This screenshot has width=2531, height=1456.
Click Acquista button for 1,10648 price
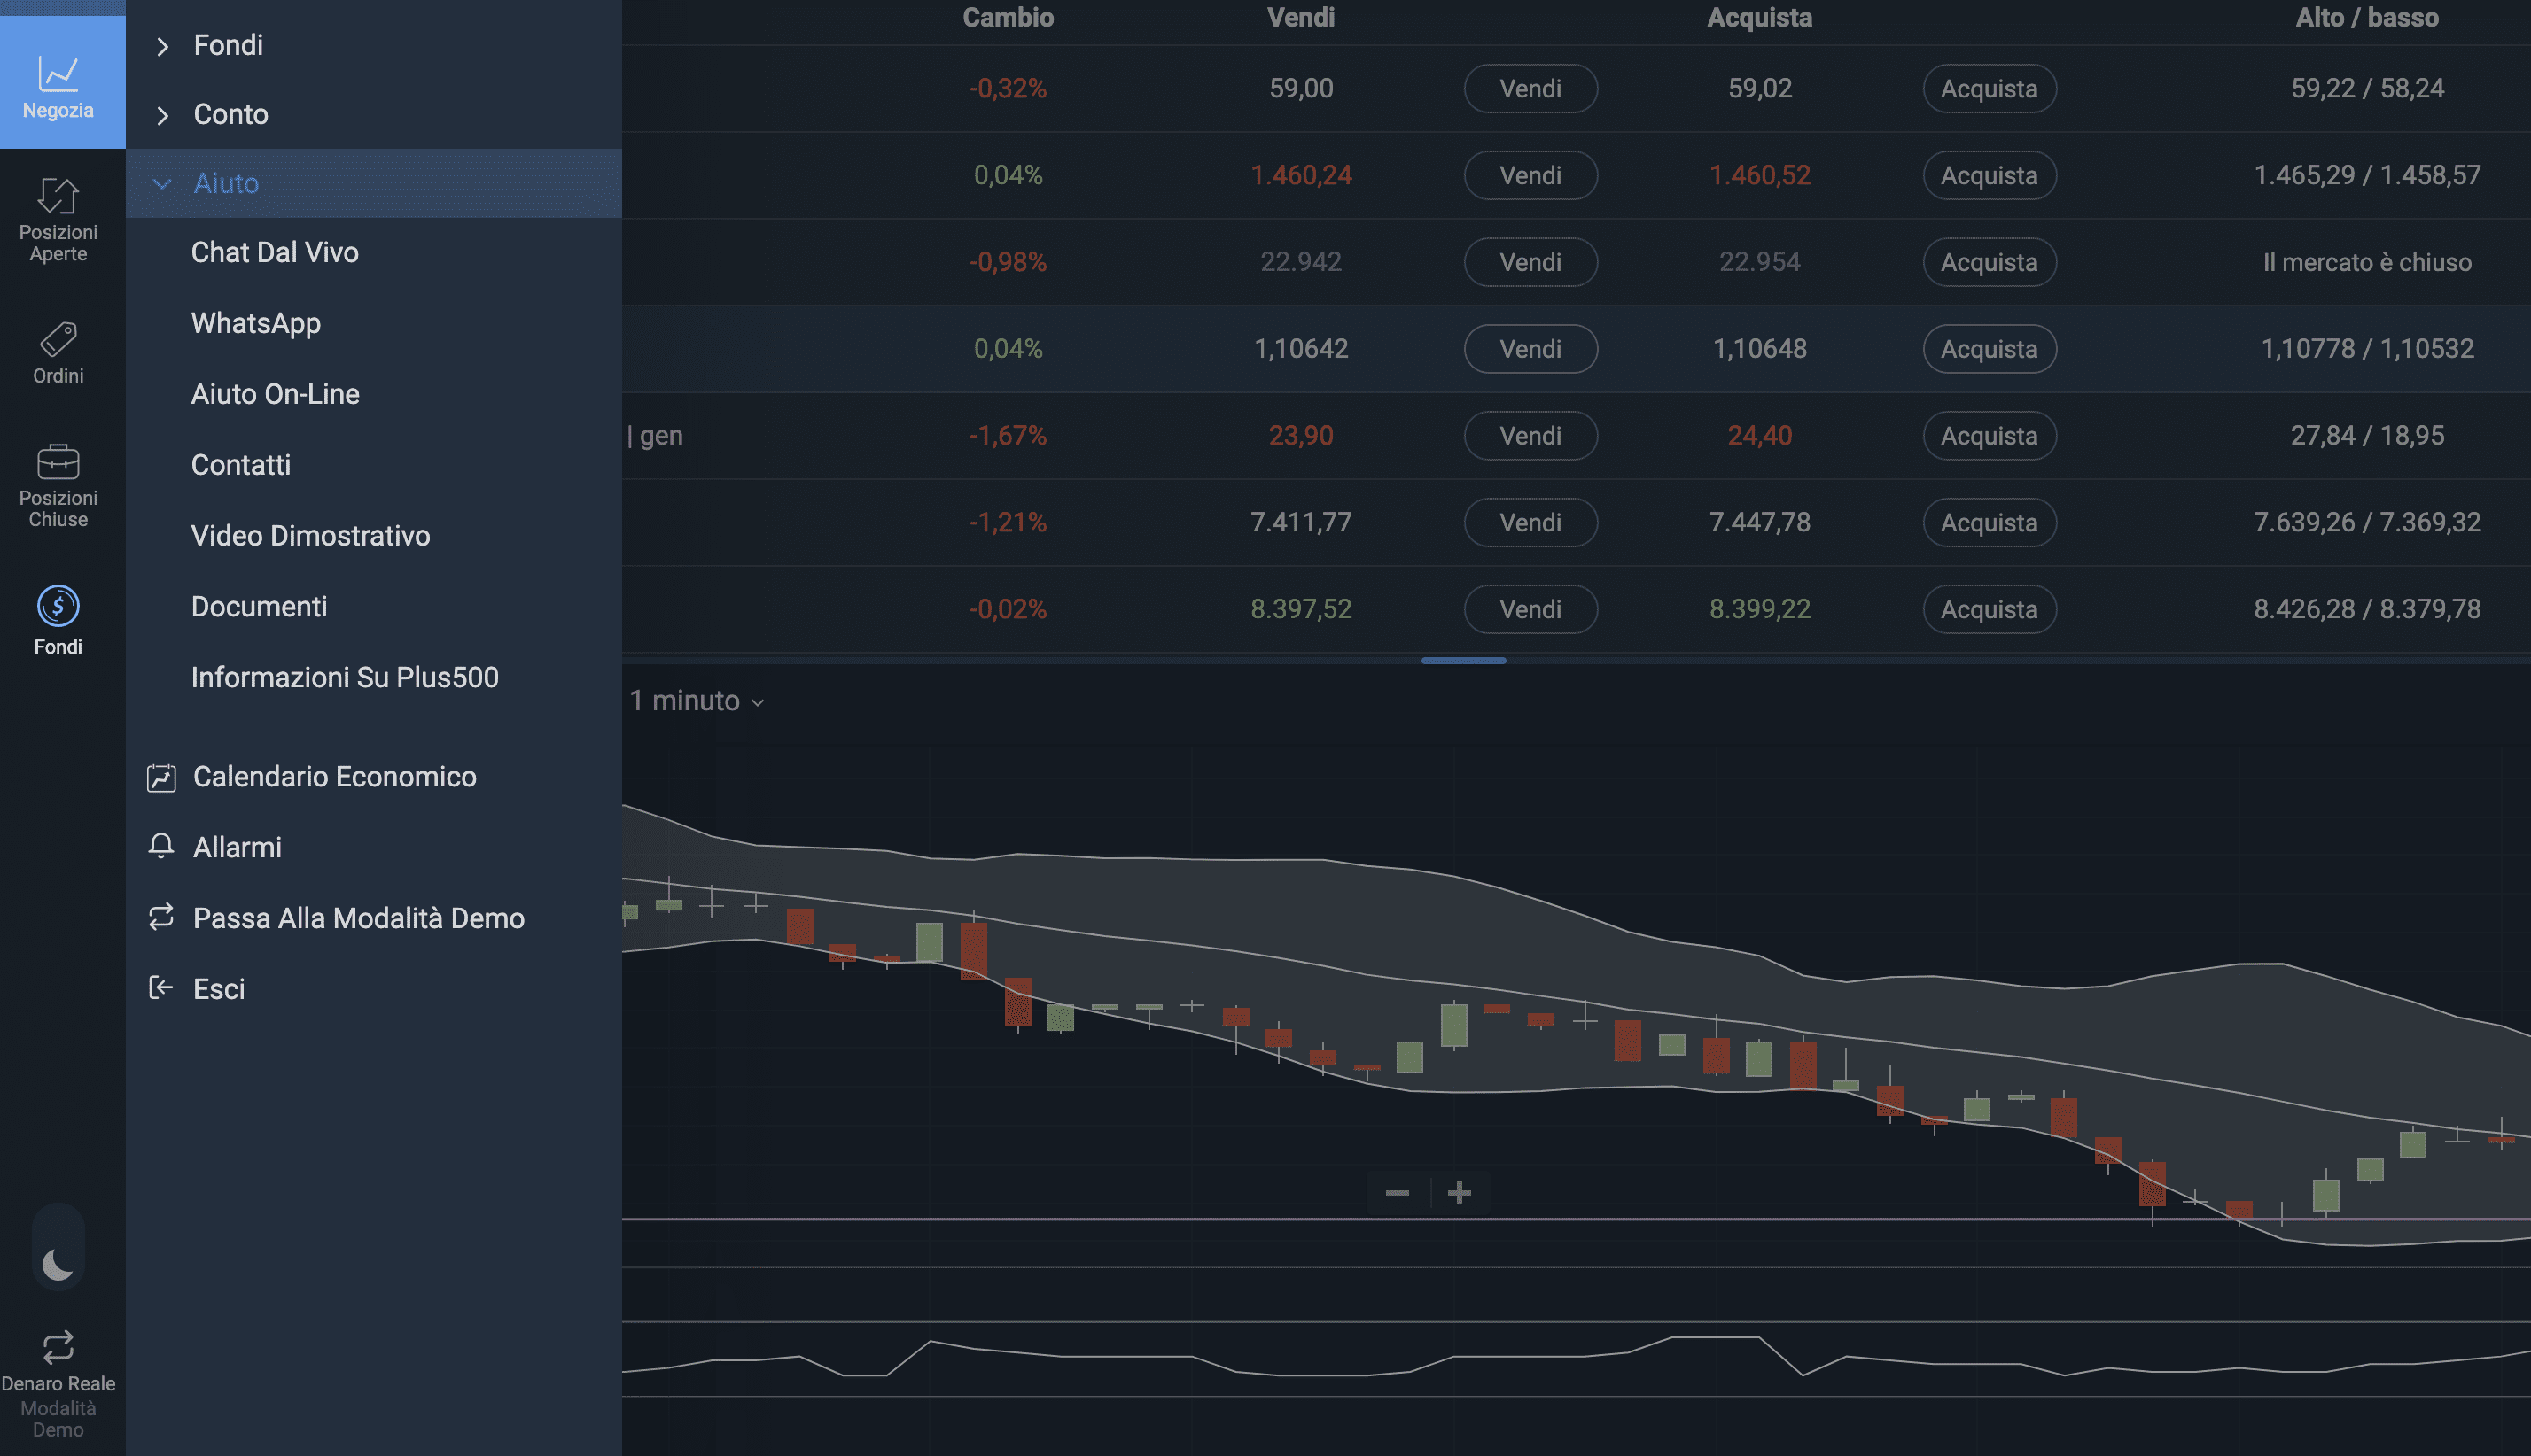point(1988,349)
